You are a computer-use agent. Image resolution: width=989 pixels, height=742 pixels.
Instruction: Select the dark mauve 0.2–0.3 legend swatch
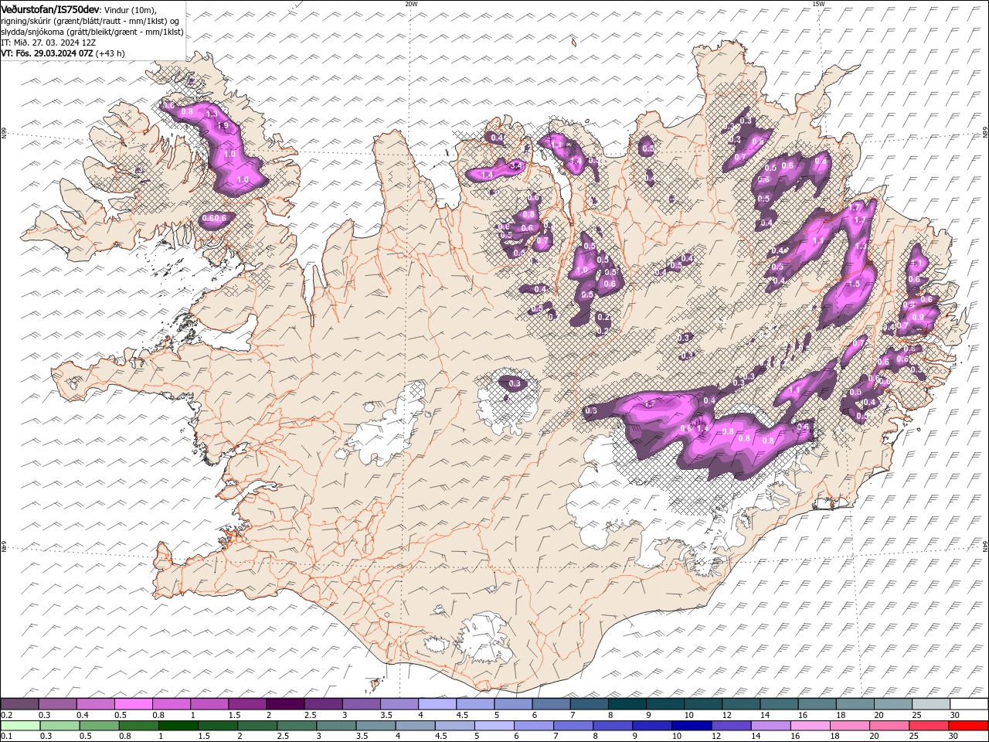[19, 704]
